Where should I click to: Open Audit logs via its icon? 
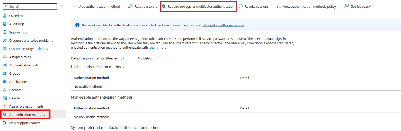click(5, 24)
